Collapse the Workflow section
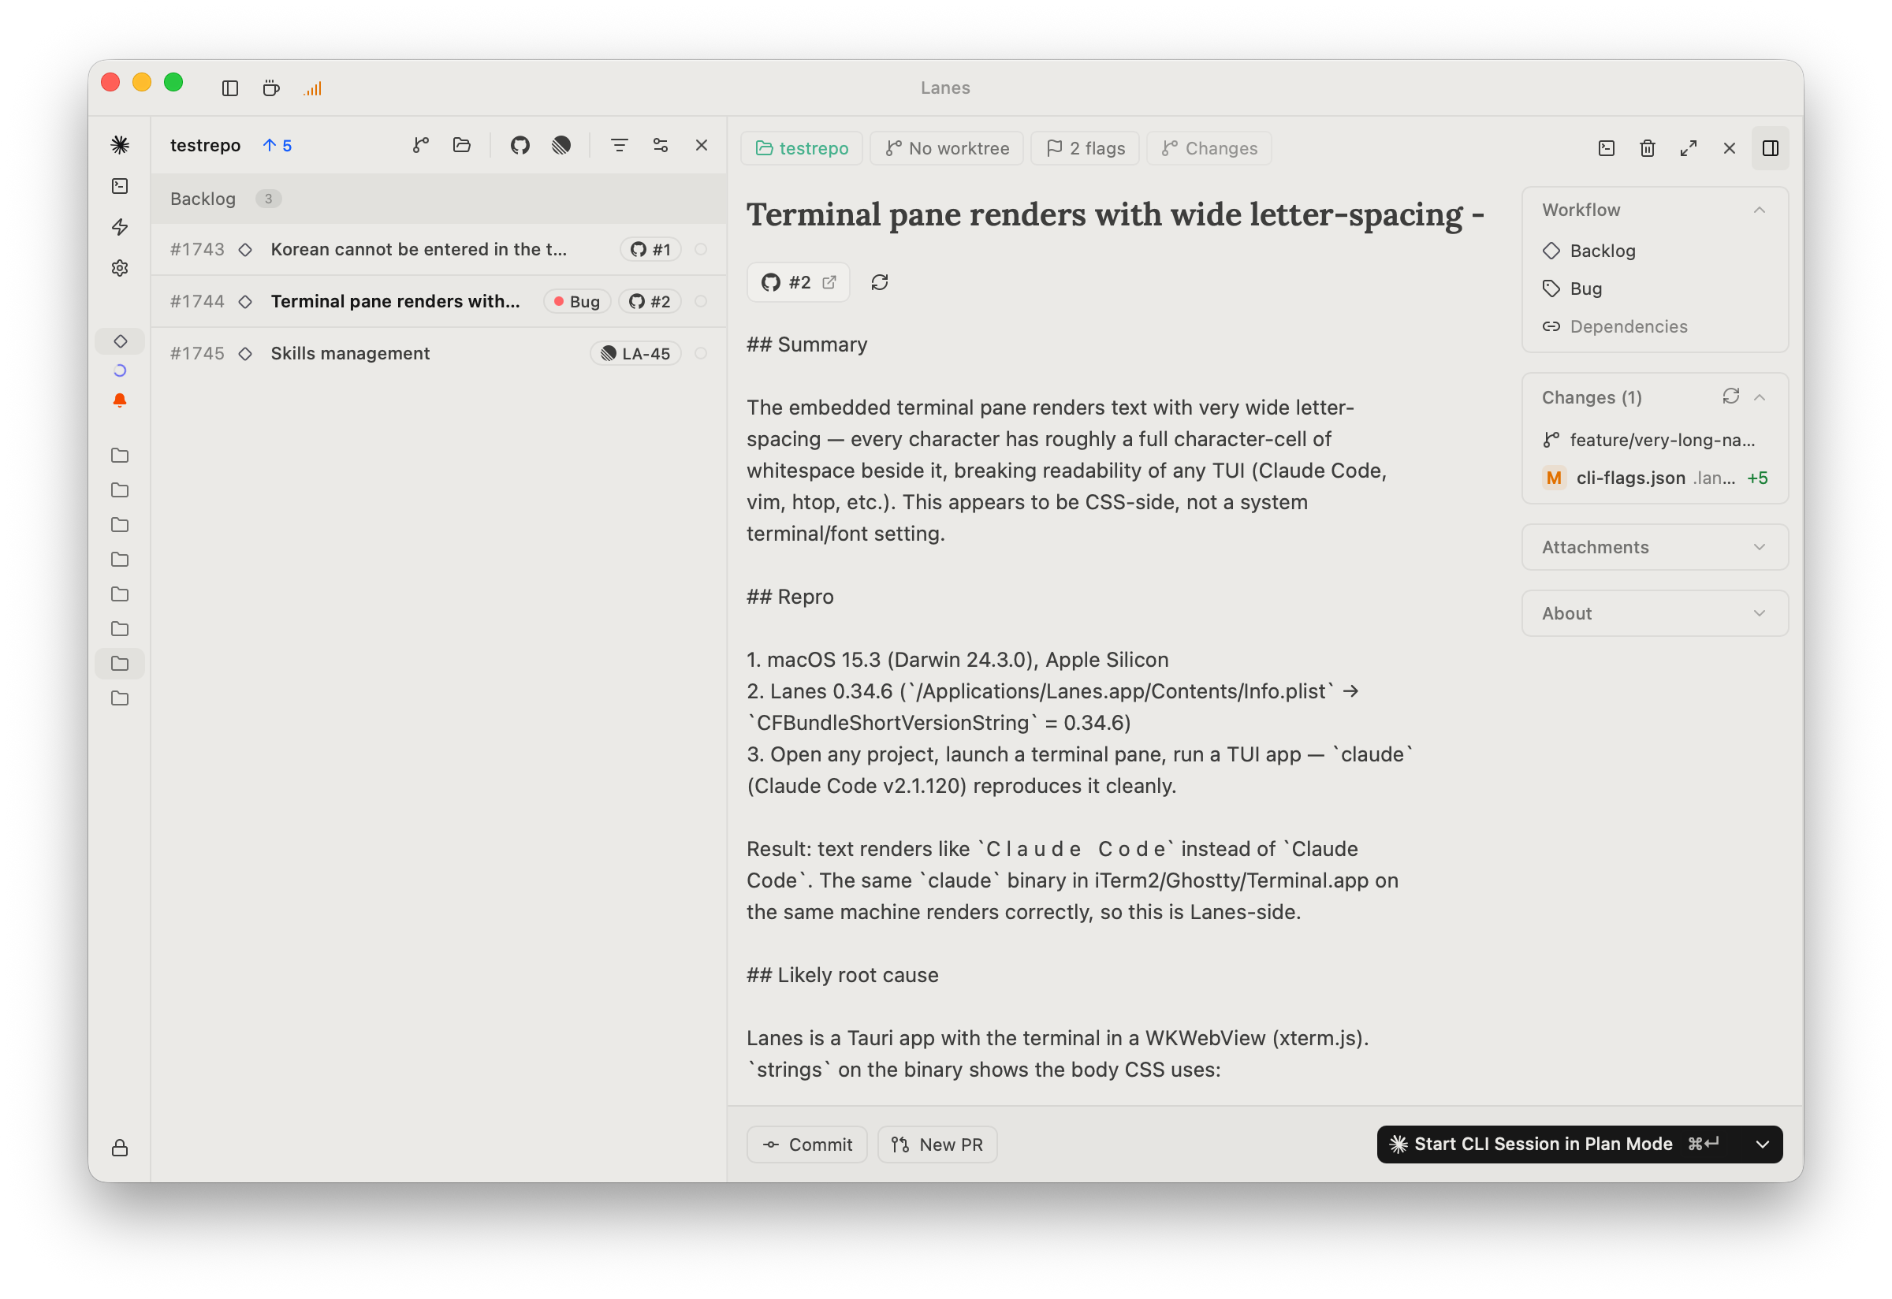Image resolution: width=1892 pixels, height=1299 pixels. [1760, 210]
